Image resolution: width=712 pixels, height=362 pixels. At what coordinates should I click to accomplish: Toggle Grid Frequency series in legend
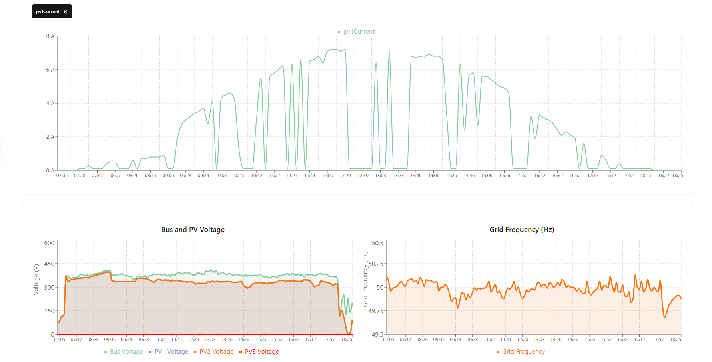(x=520, y=352)
